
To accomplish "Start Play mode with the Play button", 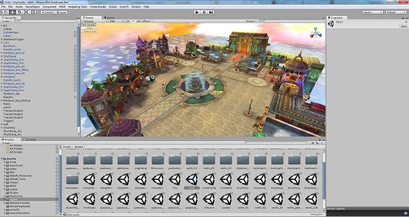I will [197, 12].
